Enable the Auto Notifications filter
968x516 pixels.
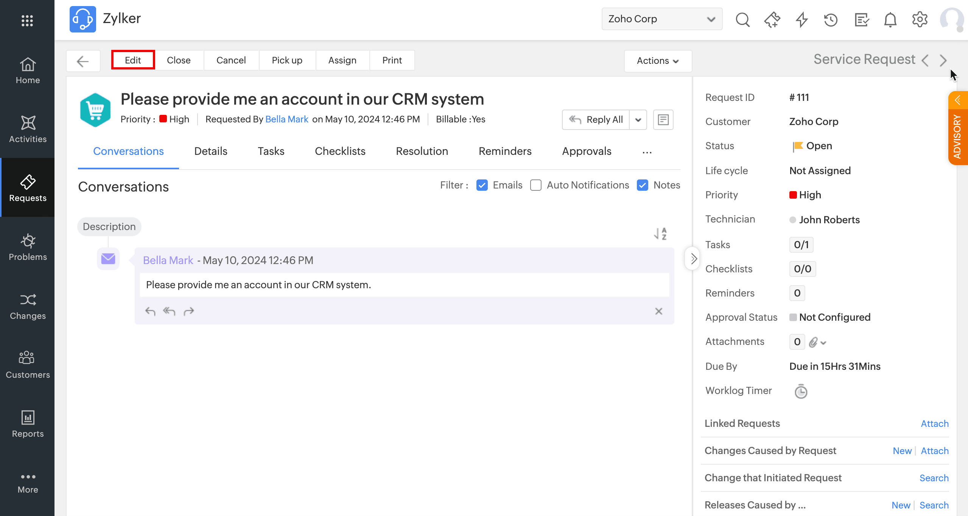click(x=536, y=185)
